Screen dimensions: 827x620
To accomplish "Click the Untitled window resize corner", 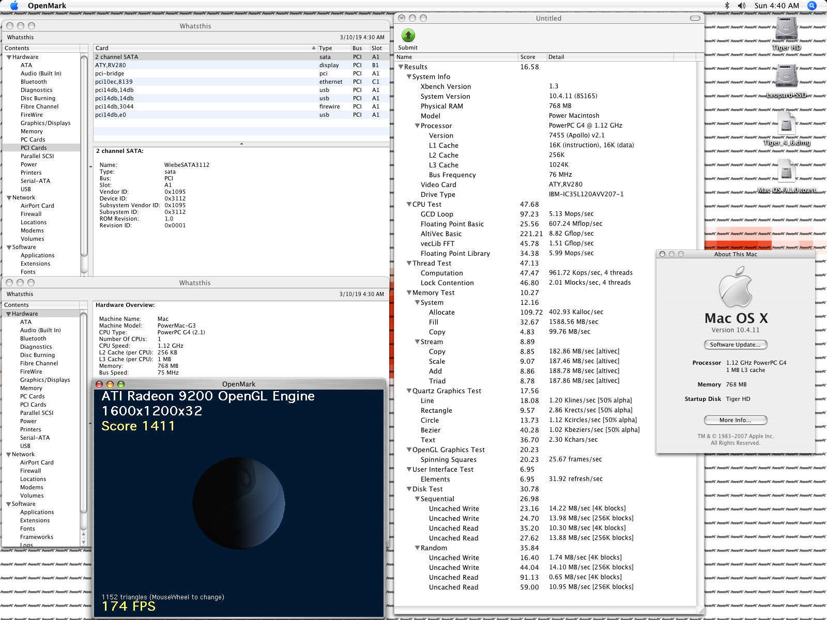I will 700,610.
